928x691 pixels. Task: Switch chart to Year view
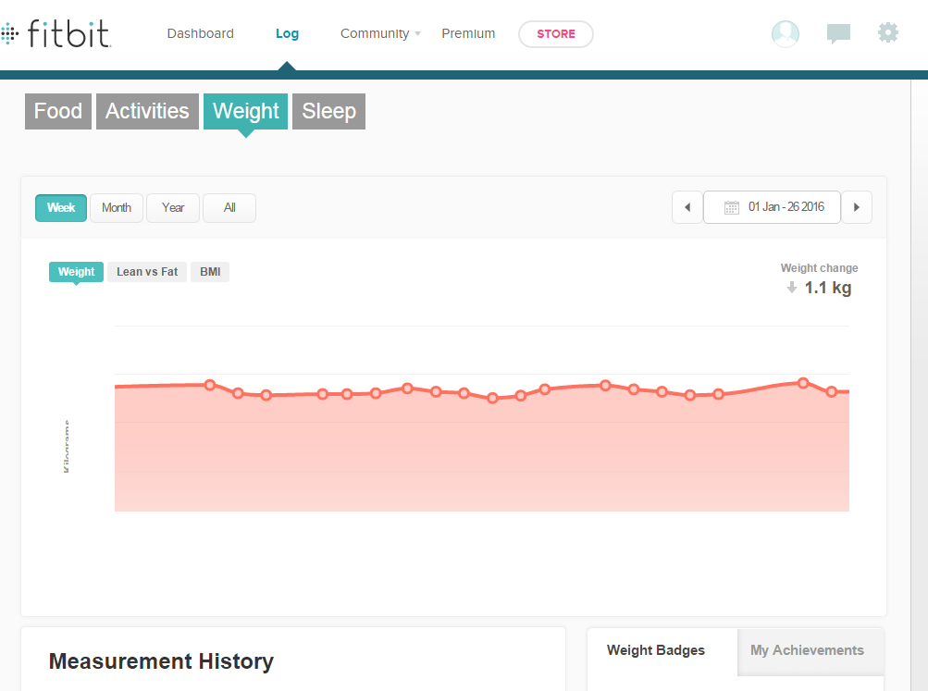click(173, 207)
